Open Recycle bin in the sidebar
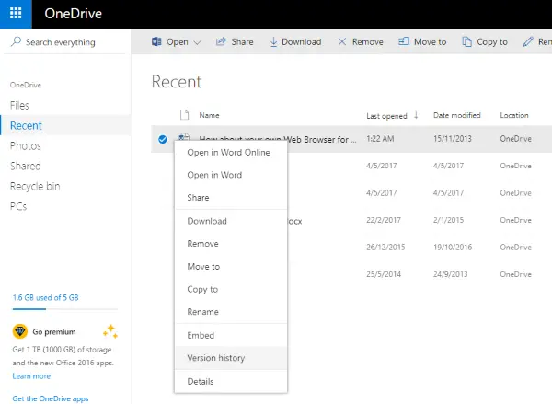This screenshot has width=552, height=404. coord(35,186)
